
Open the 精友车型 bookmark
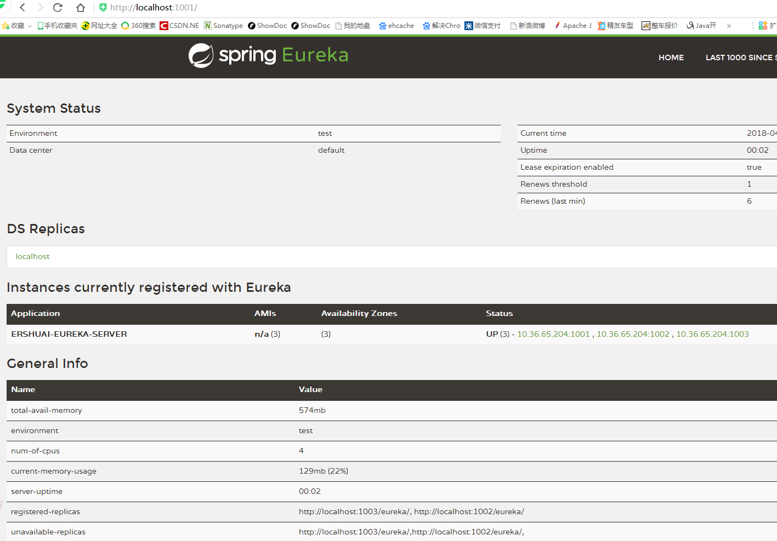pyautogui.click(x=615, y=26)
